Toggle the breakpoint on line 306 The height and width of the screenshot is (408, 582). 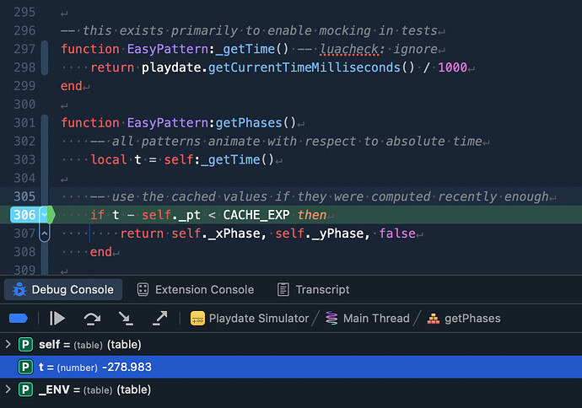[x=25, y=215]
